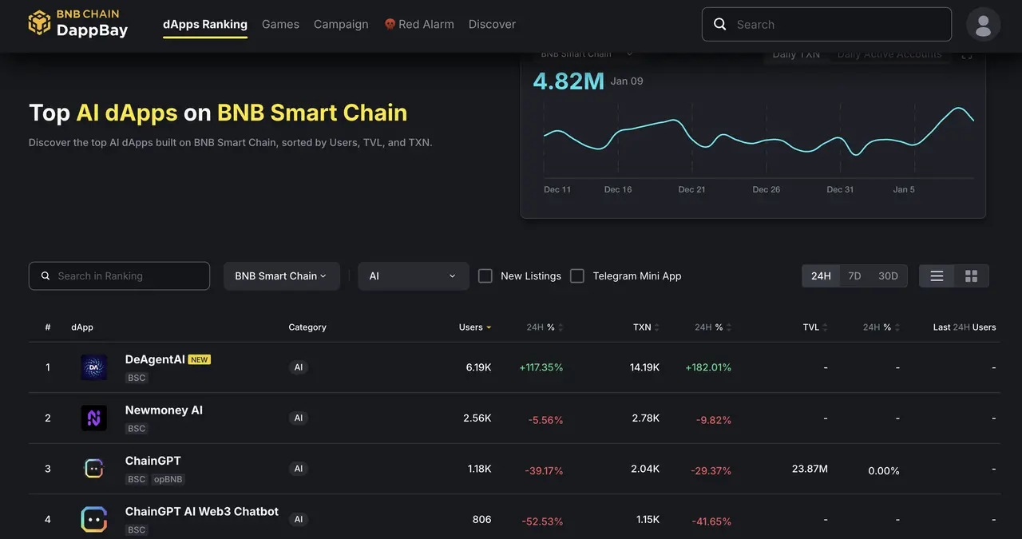Open the BNB Smart Chain network dropdown
Image resolution: width=1022 pixels, height=539 pixels.
tap(281, 275)
